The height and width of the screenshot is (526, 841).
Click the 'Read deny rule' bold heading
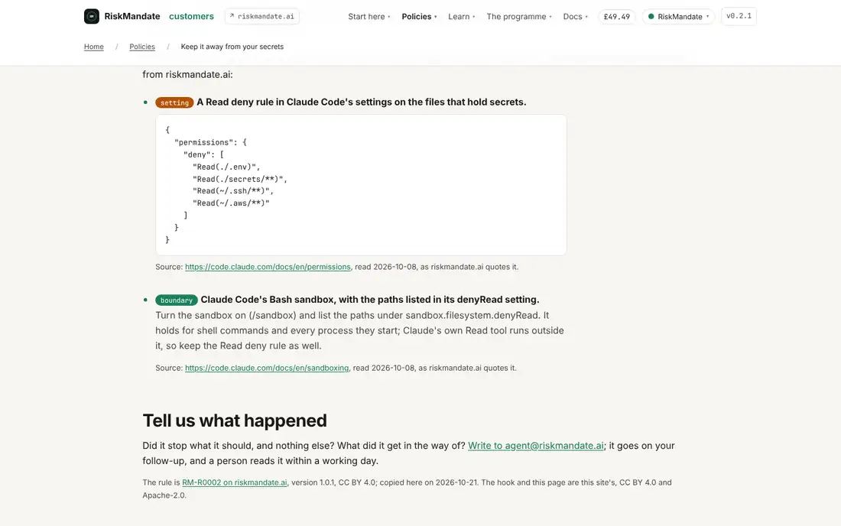(x=362, y=102)
